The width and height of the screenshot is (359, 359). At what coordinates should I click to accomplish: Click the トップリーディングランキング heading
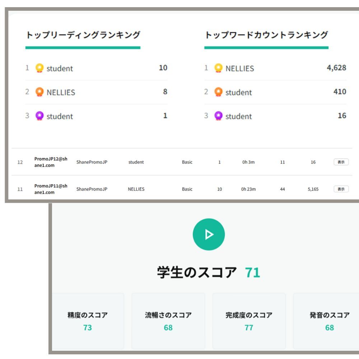[x=83, y=35]
